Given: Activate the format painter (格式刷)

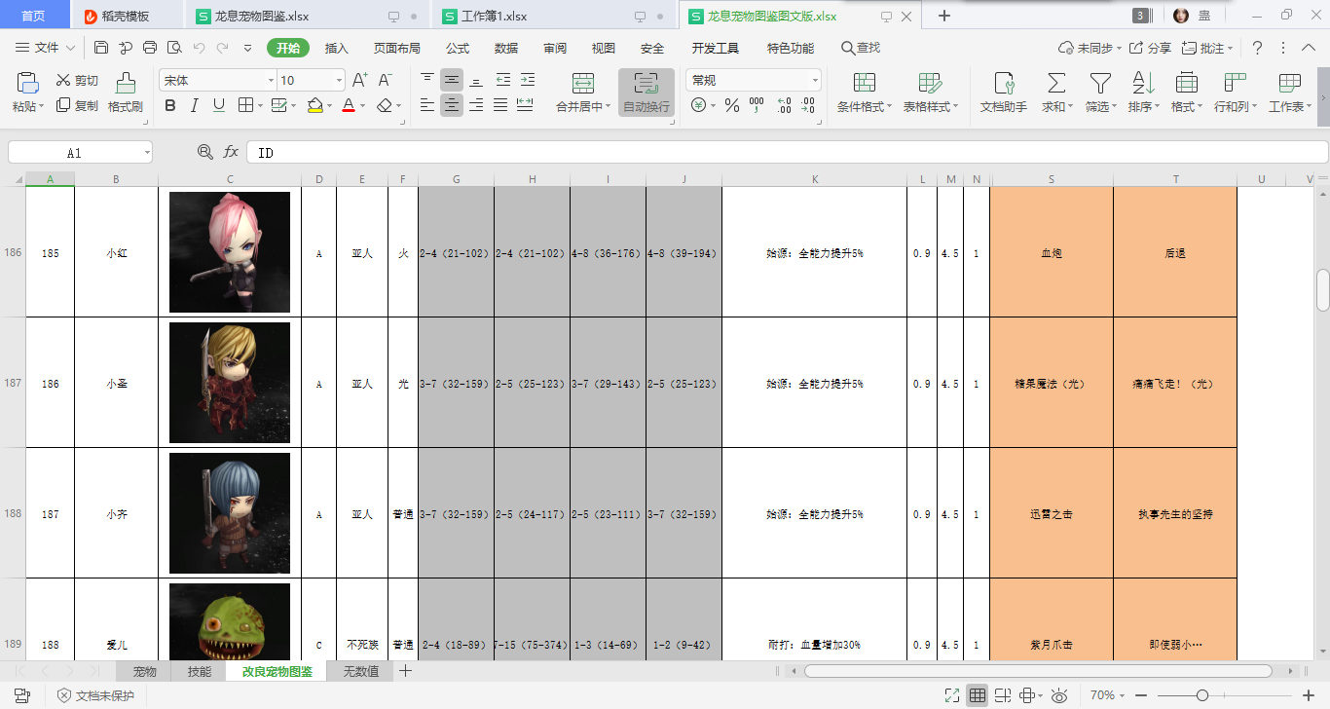Looking at the screenshot, I should (x=126, y=93).
